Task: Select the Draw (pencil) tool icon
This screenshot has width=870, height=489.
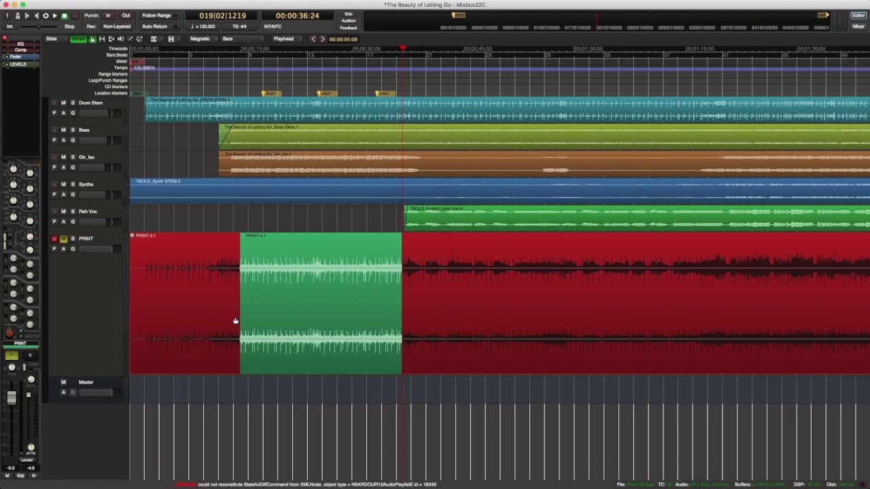Action: [130, 39]
